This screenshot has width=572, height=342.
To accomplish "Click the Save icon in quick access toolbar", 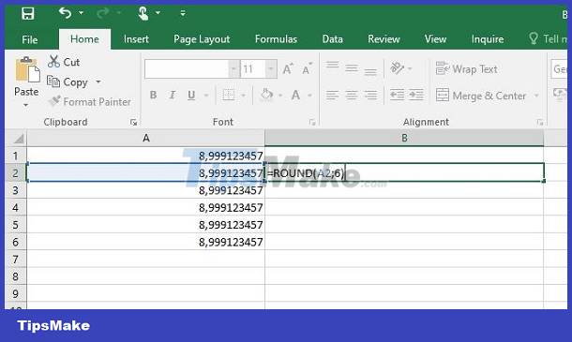I will pyautogui.click(x=28, y=13).
